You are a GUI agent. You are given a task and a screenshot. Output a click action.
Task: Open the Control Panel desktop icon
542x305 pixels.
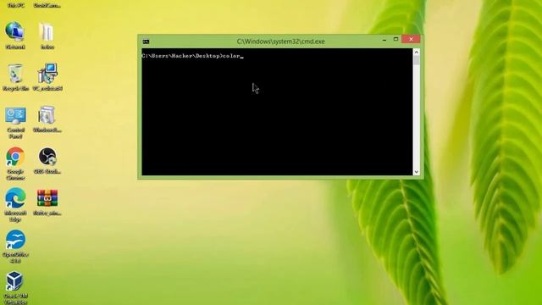point(15,122)
